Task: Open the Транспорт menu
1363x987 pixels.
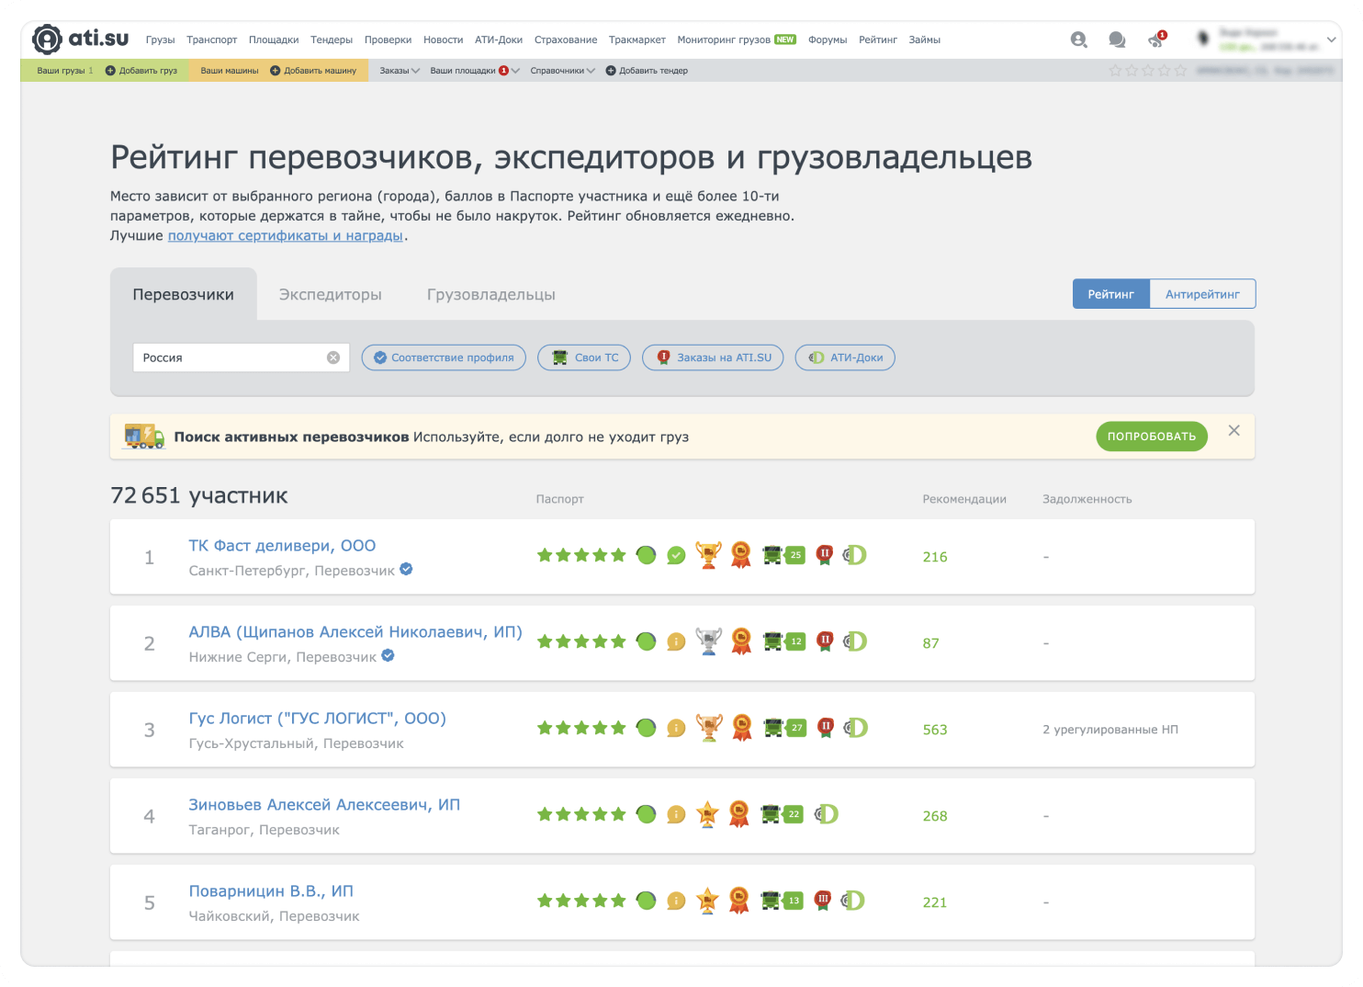Action: pos(211,40)
